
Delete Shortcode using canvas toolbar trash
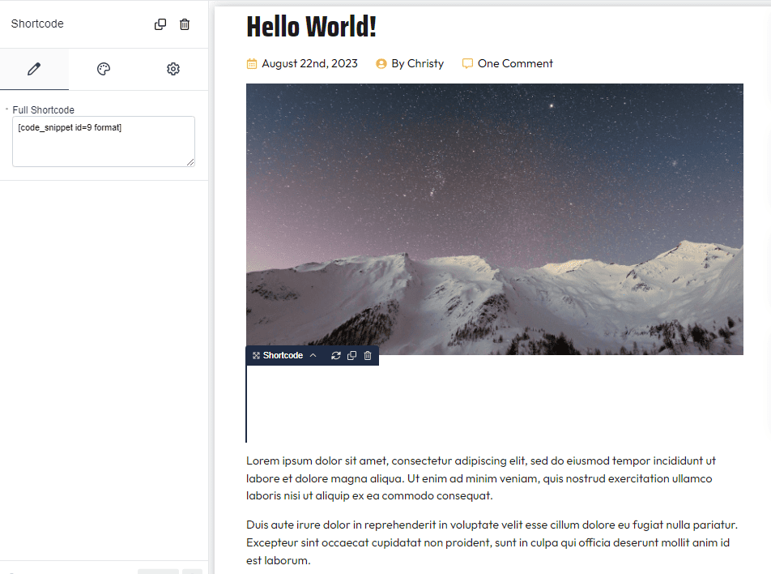coord(368,355)
